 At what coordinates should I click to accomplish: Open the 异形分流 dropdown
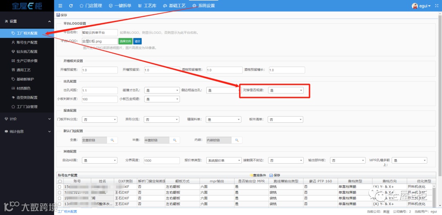161,120
